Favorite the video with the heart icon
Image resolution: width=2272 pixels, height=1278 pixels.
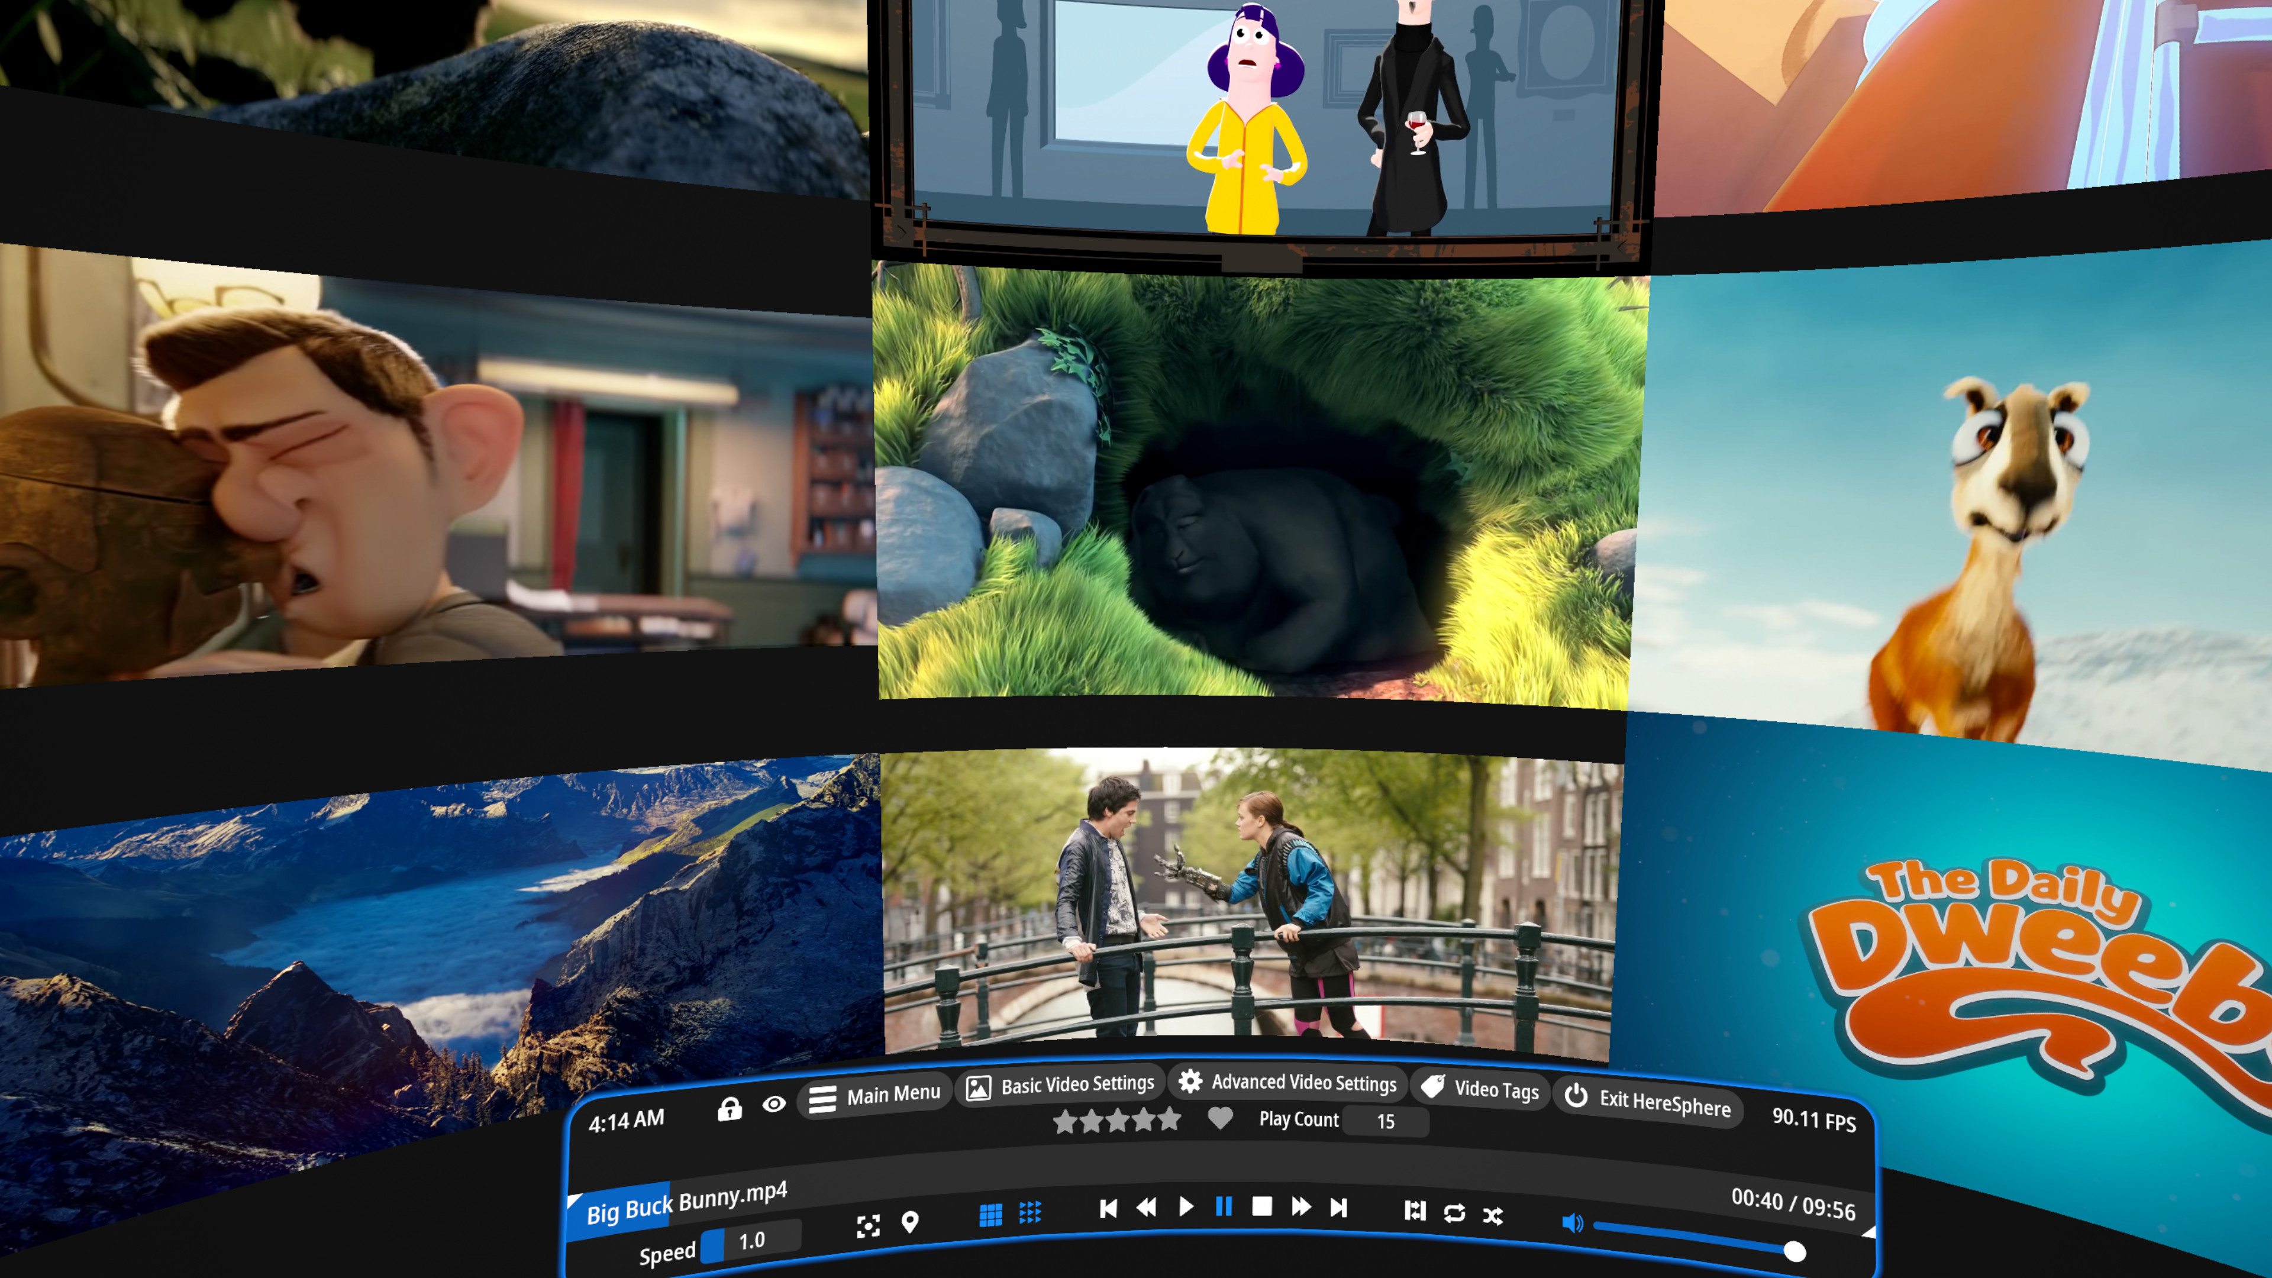[x=1220, y=1118]
